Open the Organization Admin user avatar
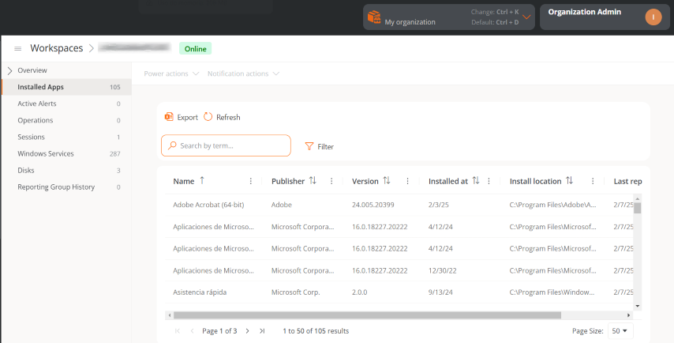 point(653,17)
